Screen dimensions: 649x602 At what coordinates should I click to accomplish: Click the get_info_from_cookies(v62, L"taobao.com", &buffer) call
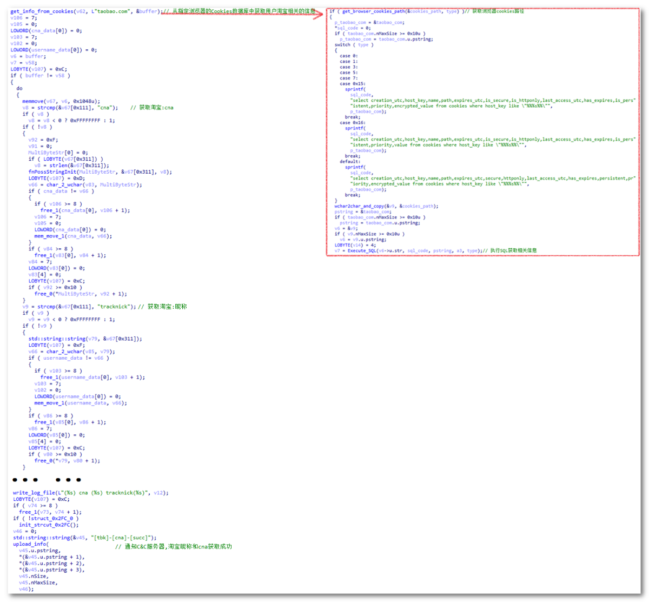86,11
